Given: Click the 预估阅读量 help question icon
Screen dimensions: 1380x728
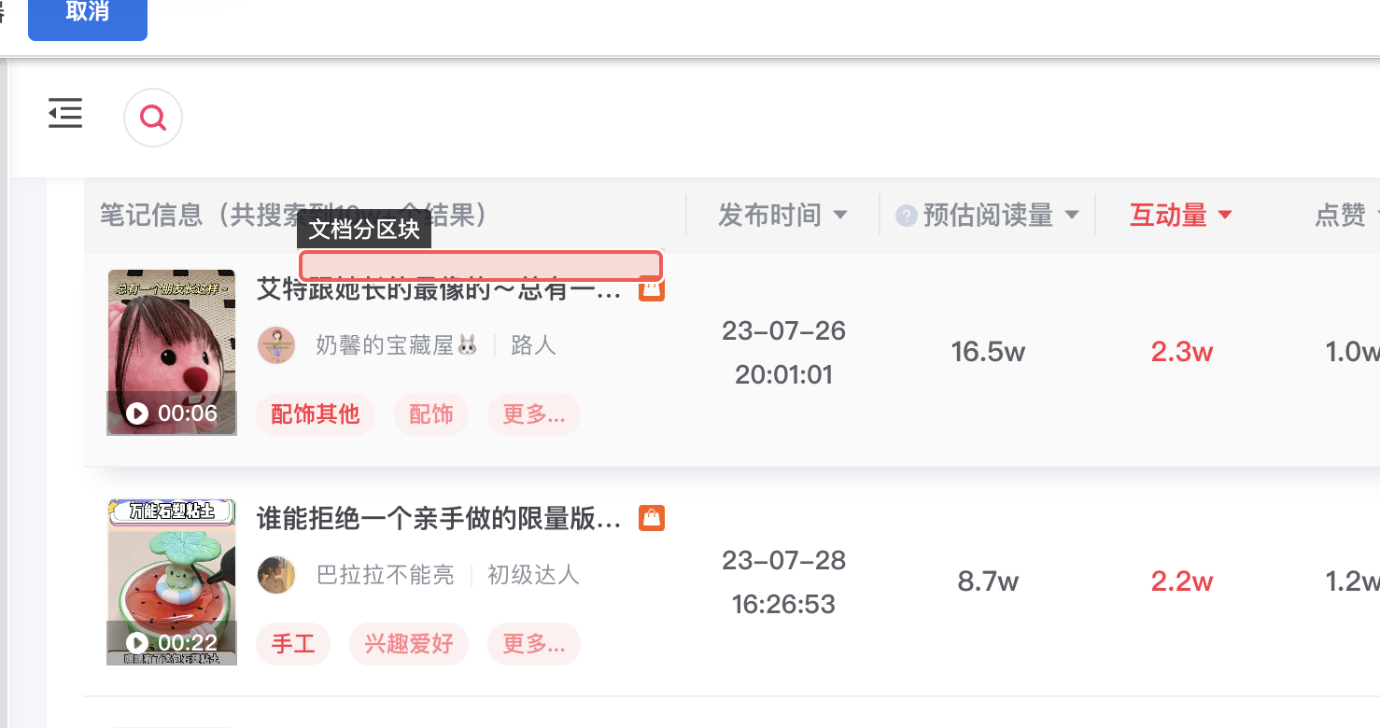Looking at the screenshot, I should coord(905,216).
